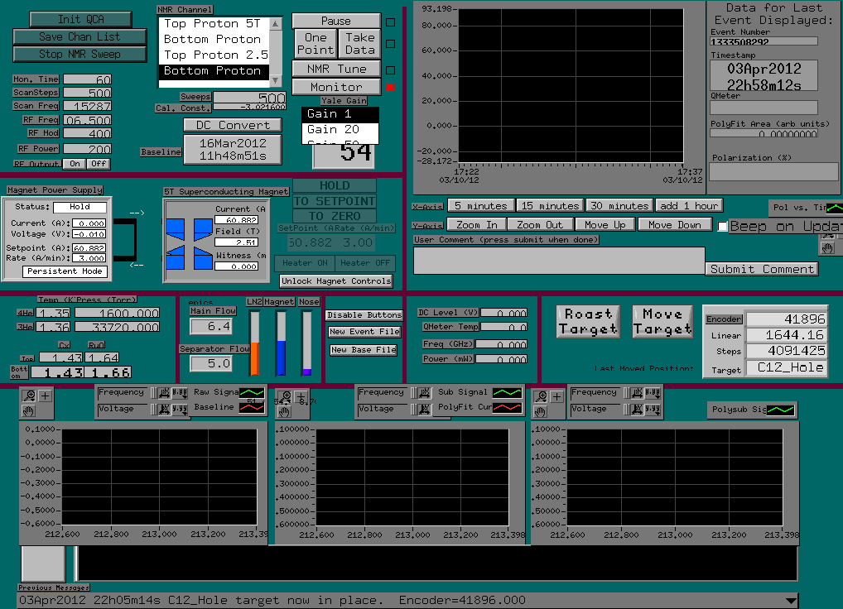Autoscale the Frequency axis on Polysub Signal graph

click(x=637, y=393)
